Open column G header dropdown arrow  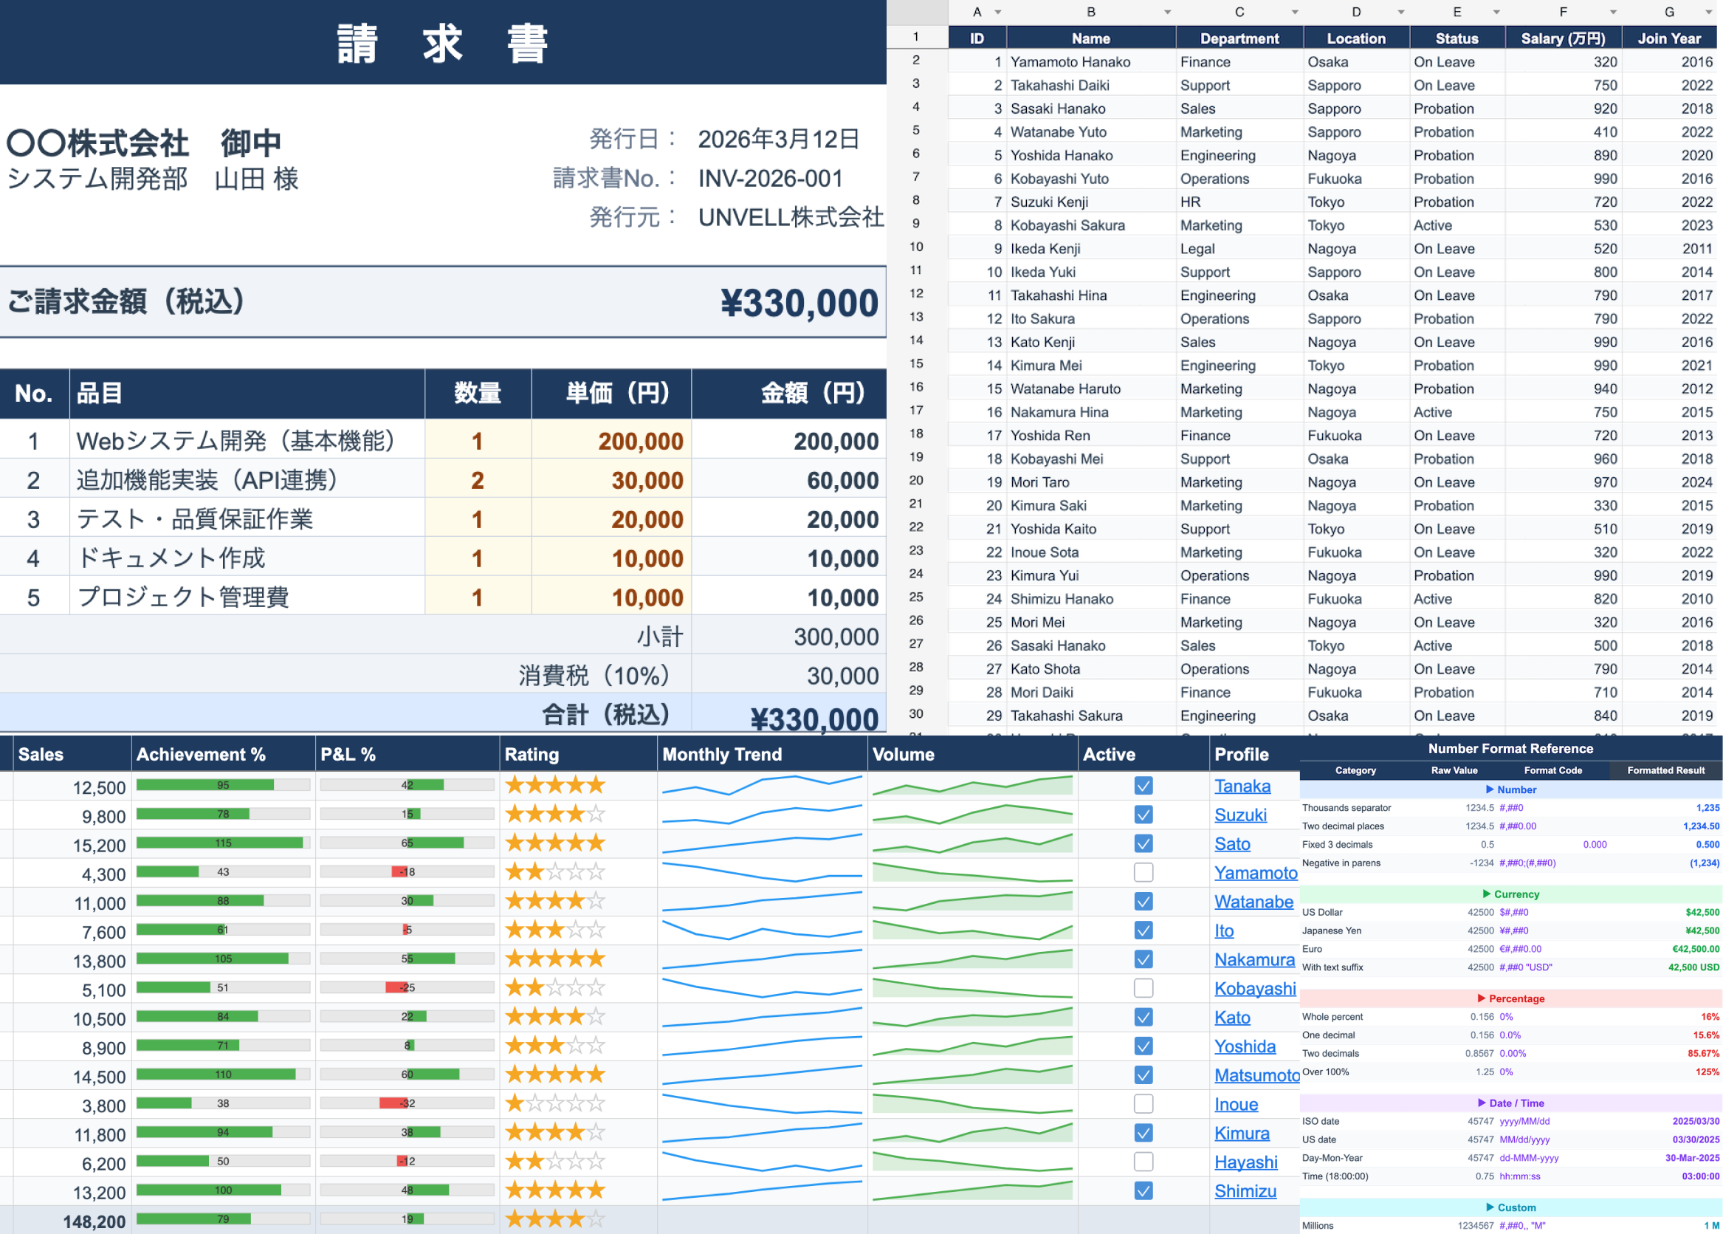point(1708,12)
